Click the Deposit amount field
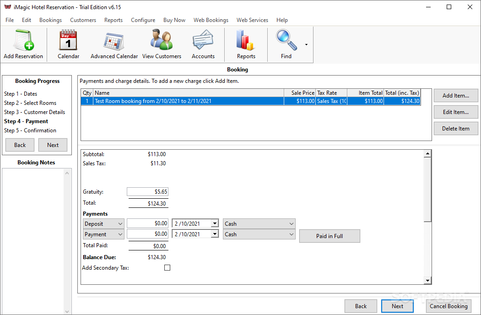The image size is (481, 315). point(147,223)
